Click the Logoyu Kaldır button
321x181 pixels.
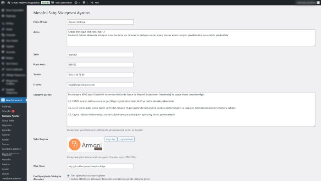click(x=126, y=139)
